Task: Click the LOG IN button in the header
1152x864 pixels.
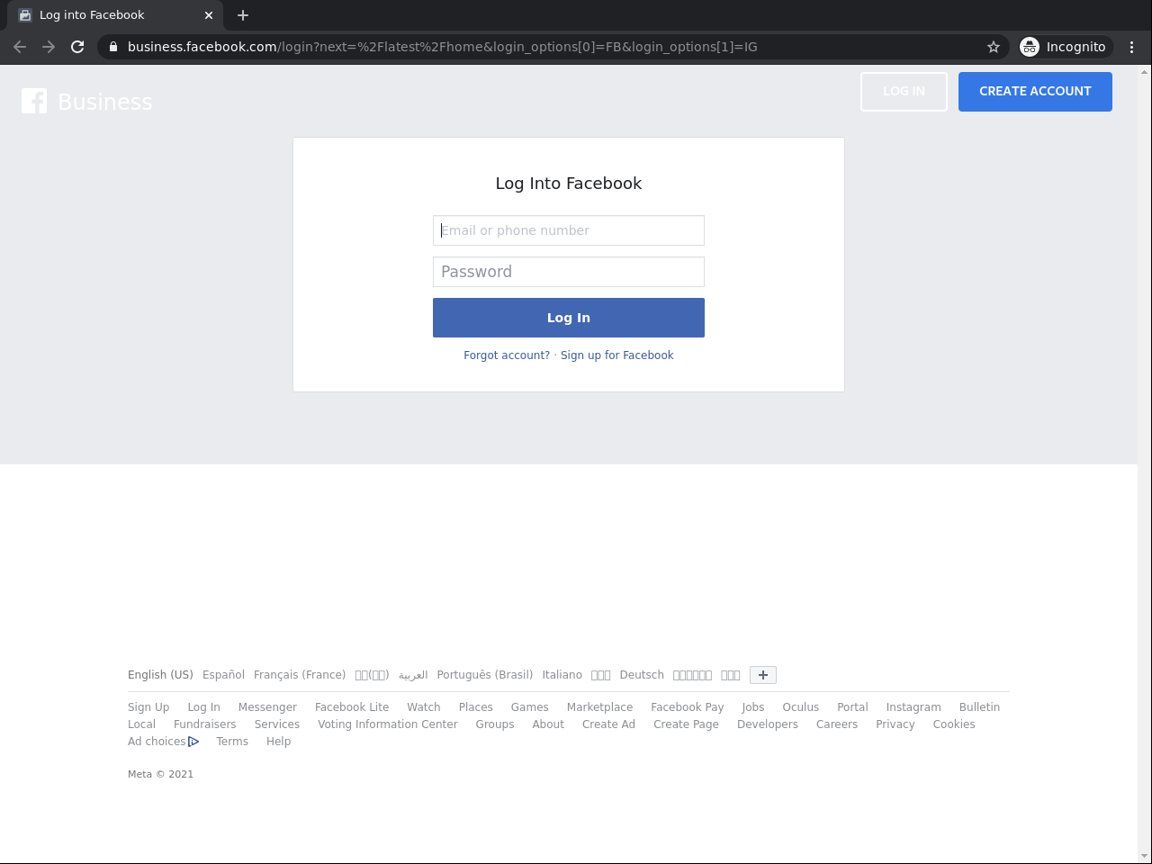Action: [904, 92]
